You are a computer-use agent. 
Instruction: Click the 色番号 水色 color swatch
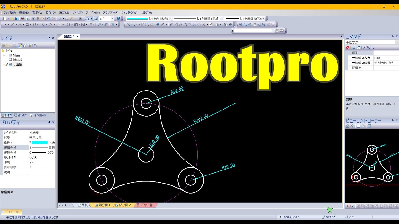tap(40, 142)
